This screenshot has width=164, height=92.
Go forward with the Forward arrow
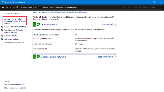[x=7, y=7]
